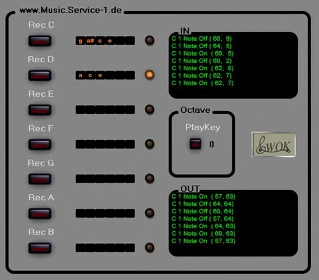The image size is (319, 280).
Task: Click the empty Rec E note display
Action: coord(105,110)
